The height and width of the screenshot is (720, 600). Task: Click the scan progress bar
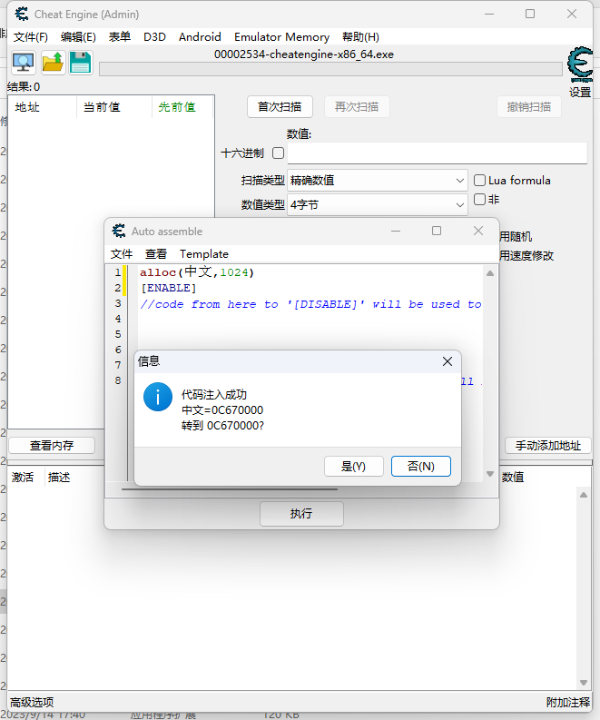tap(330, 69)
